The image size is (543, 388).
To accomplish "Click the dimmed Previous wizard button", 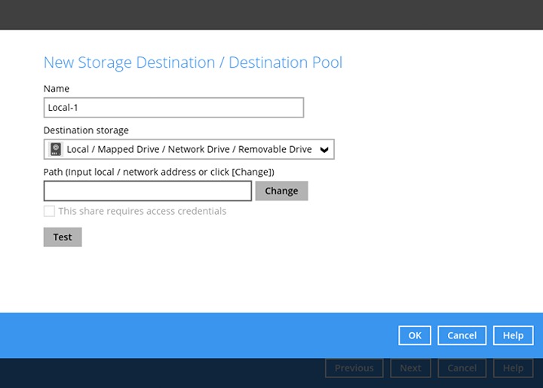I will coord(354,368).
